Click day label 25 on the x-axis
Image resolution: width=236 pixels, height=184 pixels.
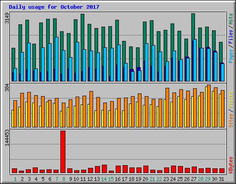click(180, 179)
